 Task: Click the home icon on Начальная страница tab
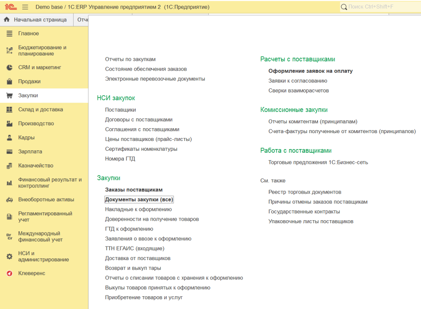(x=7, y=19)
